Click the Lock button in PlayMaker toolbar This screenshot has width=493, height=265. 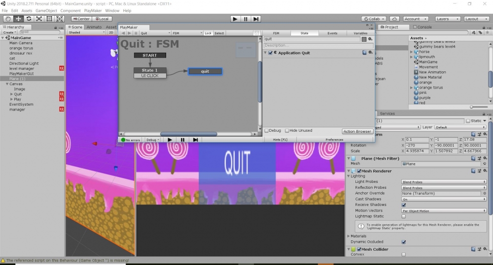click(x=208, y=33)
